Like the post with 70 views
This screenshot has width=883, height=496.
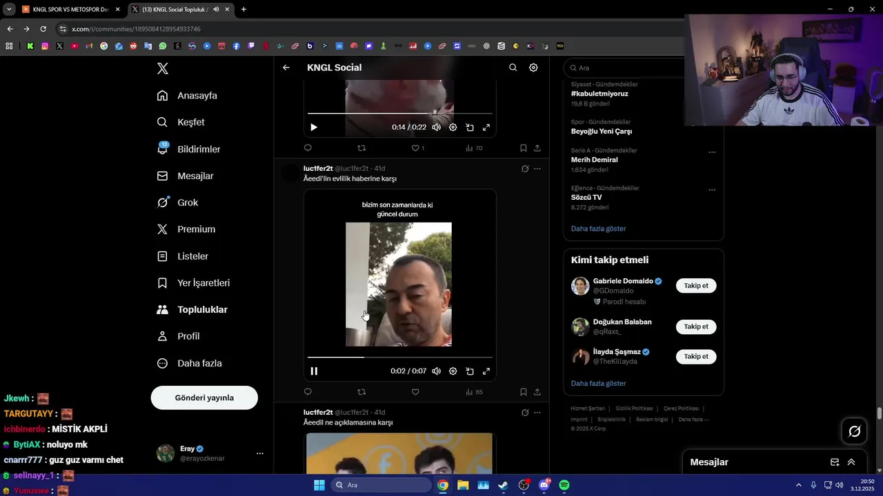(418, 148)
